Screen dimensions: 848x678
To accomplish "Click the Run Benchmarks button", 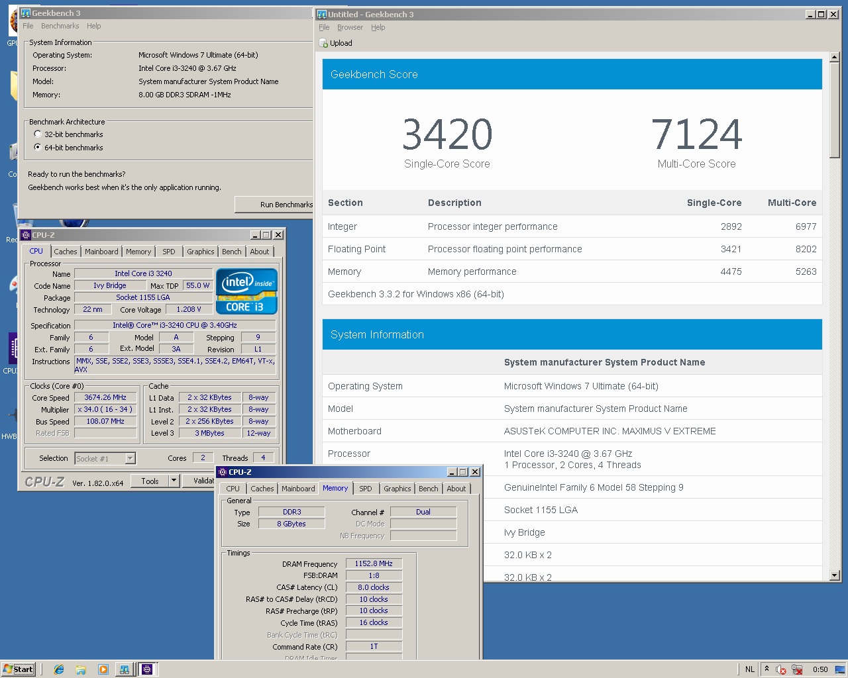I will point(274,205).
